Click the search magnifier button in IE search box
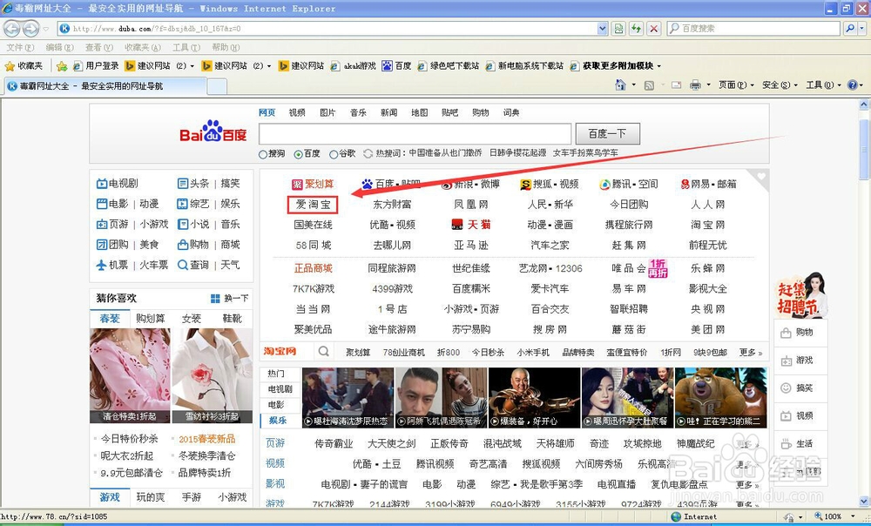Viewport: 871px width, 526px height. click(849, 28)
